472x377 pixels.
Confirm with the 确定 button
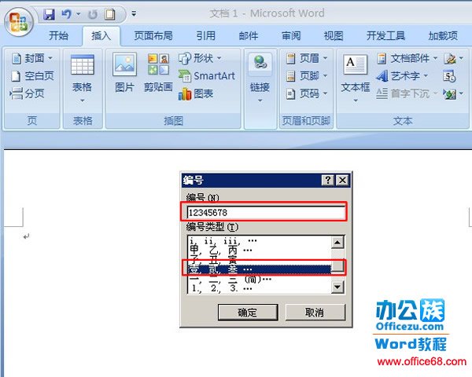248,313
